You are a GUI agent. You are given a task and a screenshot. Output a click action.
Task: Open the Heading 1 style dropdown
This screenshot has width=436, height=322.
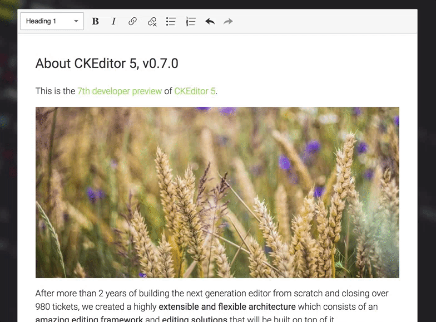point(52,21)
